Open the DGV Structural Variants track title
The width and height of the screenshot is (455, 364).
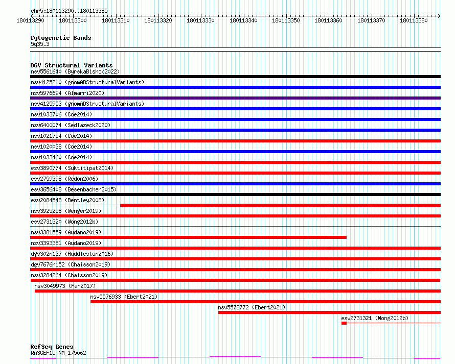click(x=72, y=65)
